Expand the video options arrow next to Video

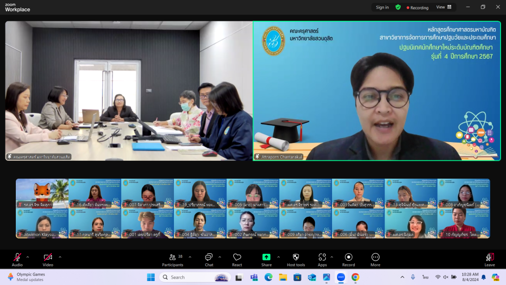tap(60, 257)
